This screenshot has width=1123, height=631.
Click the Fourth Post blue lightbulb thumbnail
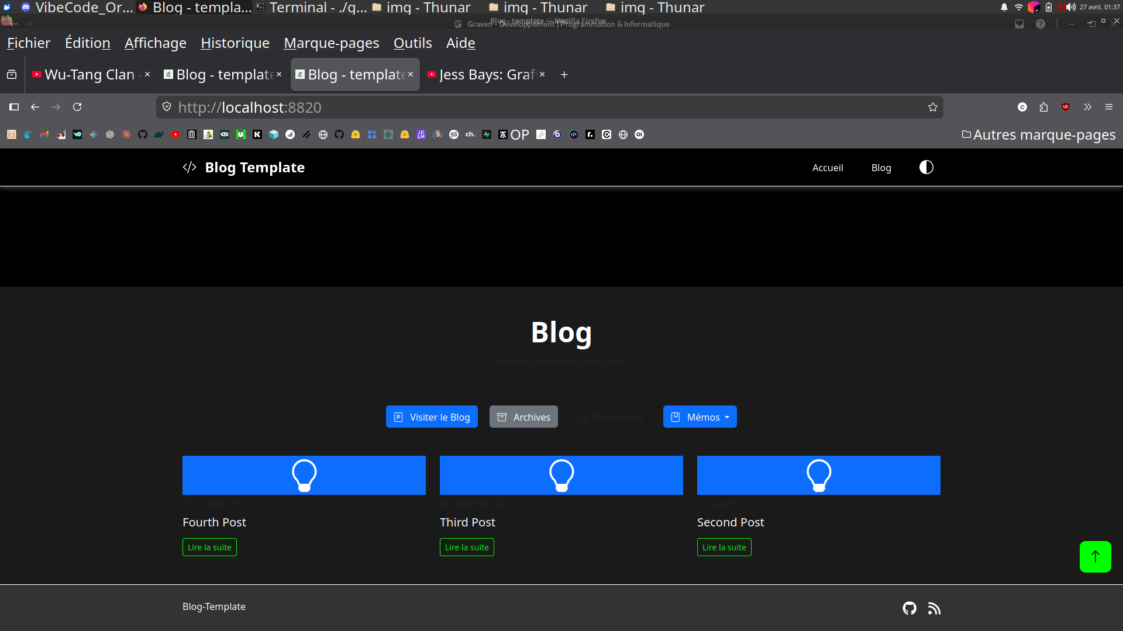pos(304,475)
